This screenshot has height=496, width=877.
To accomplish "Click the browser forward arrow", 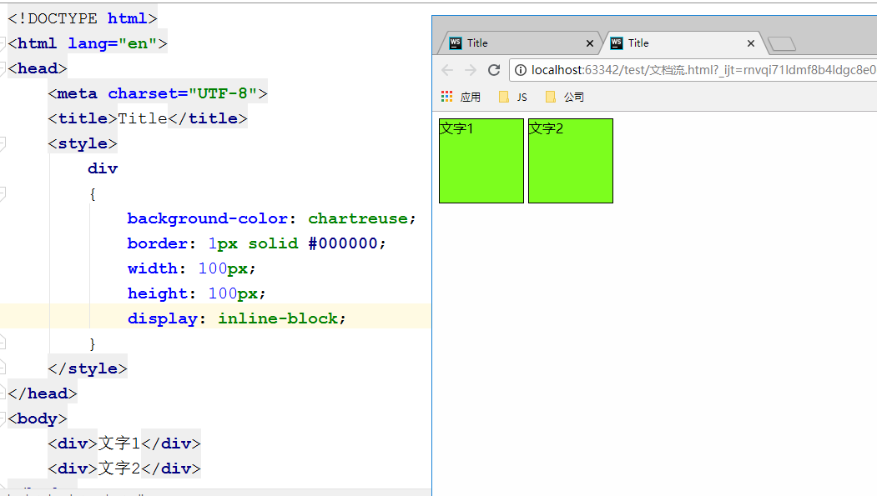I will pyautogui.click(x=471, y=70).
